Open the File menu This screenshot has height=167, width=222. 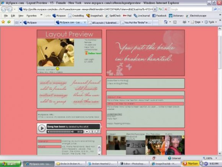(6, 16)
